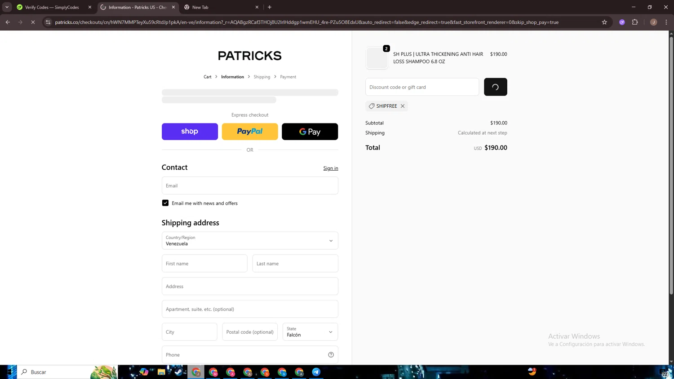674x379 pixels.
Task: Click the Calculated at next step text
Action: pyautogui.click(x=483, y=133)
